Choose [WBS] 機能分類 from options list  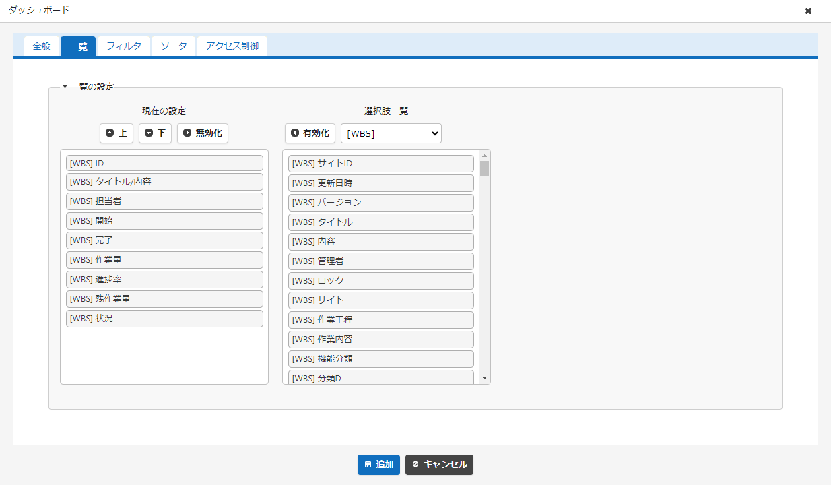381,359
